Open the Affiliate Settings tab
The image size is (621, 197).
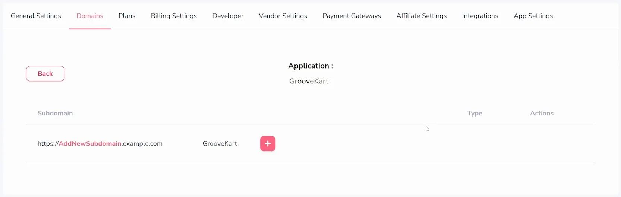422,16
